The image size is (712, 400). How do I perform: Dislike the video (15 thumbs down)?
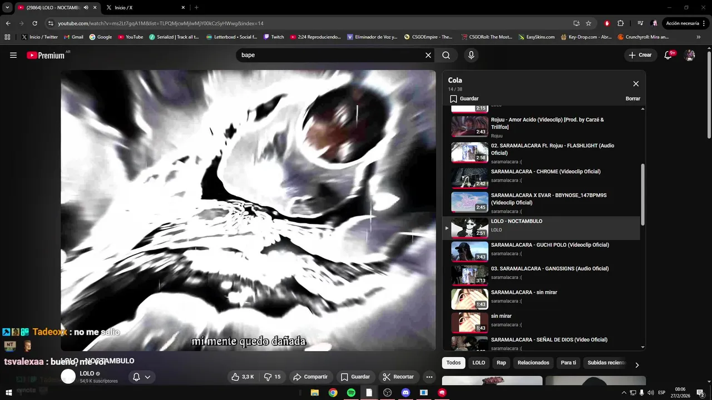273,377
